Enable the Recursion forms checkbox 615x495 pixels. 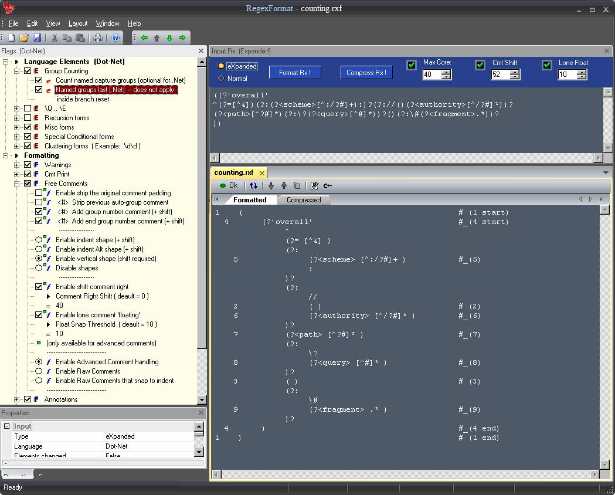tap(28, 118)
